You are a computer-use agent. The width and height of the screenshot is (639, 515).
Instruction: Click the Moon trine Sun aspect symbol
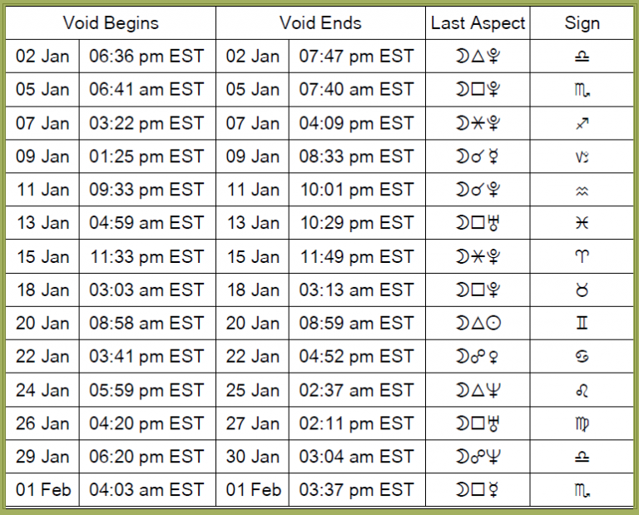478,323
